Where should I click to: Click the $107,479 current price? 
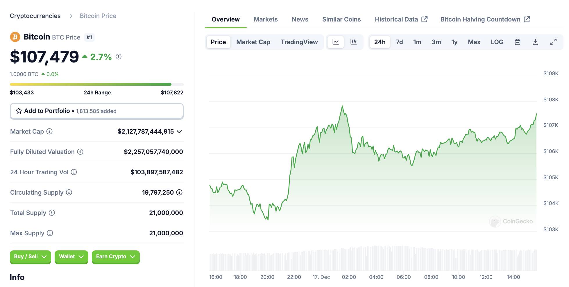(44, 57)
